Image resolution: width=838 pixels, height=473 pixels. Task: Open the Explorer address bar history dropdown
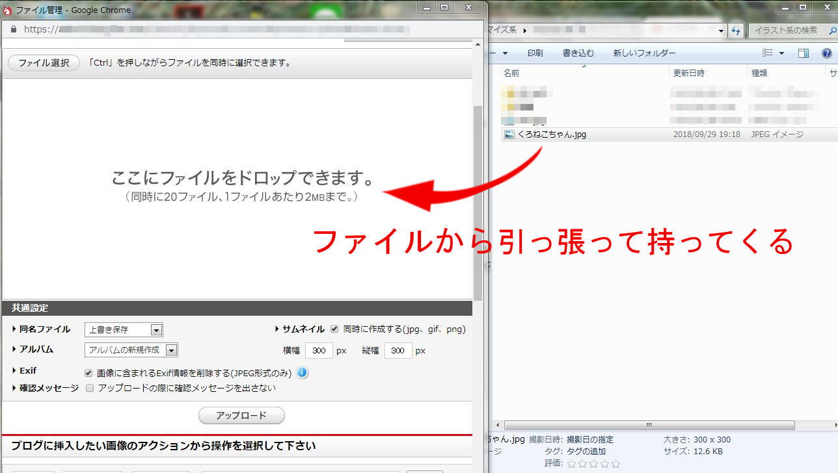click(721, 31)
